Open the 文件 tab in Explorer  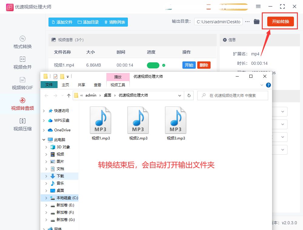[49, 85]
